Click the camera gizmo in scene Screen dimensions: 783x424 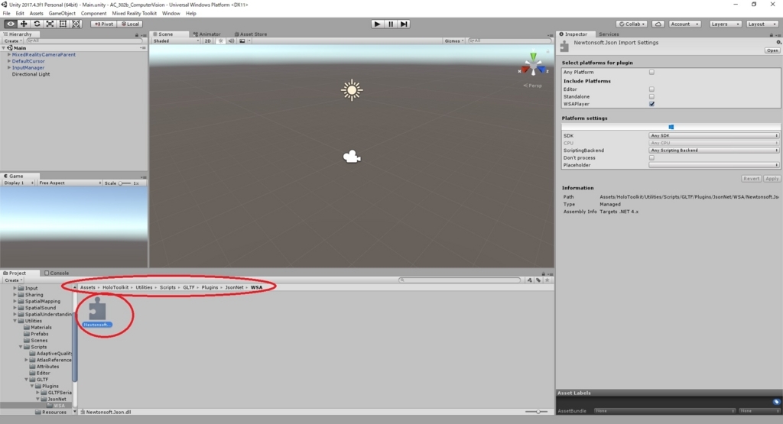[352, 157]
